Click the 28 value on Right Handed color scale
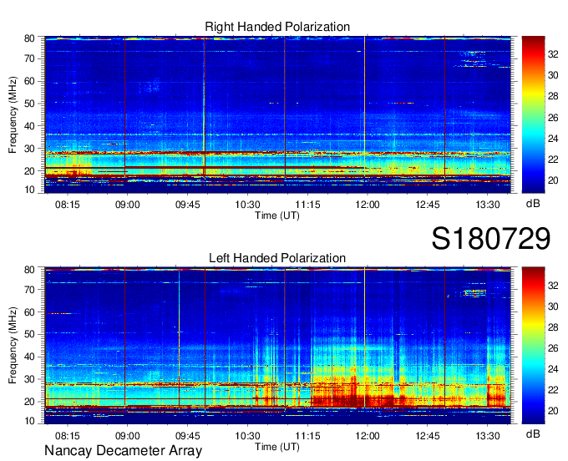The image size is (568, 461). point(553,96)
